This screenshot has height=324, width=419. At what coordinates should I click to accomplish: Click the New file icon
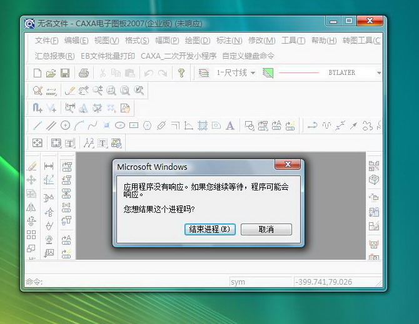[38, 73]
